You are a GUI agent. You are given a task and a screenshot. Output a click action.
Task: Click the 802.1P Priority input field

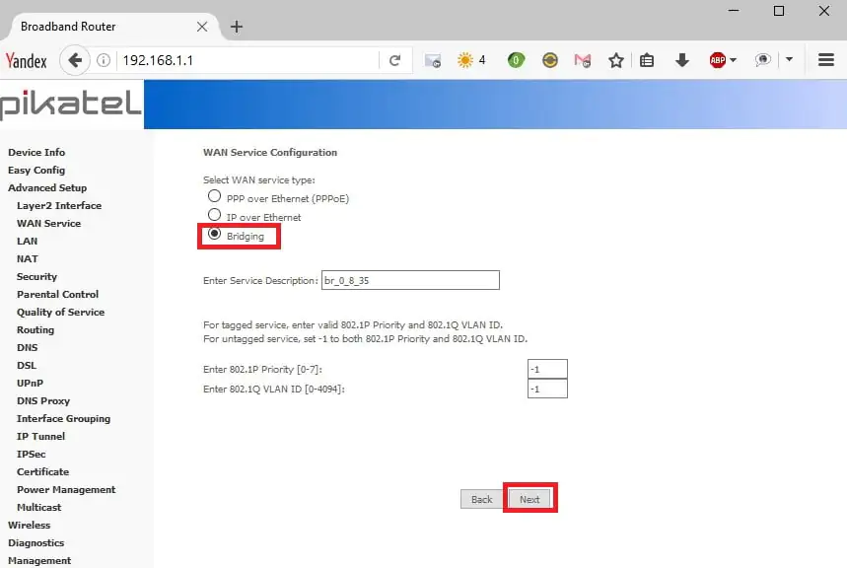[547, 369]
